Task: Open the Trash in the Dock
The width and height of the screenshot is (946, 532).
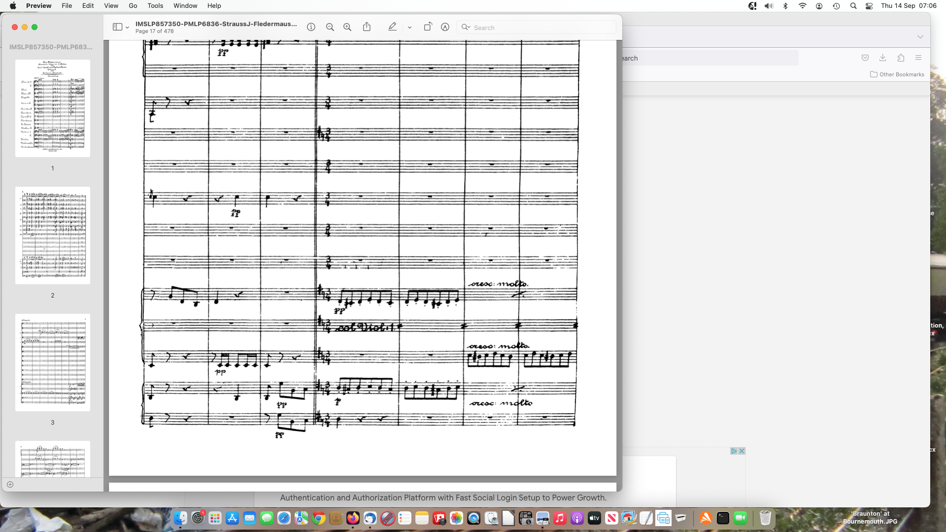Action: [765, 518]
